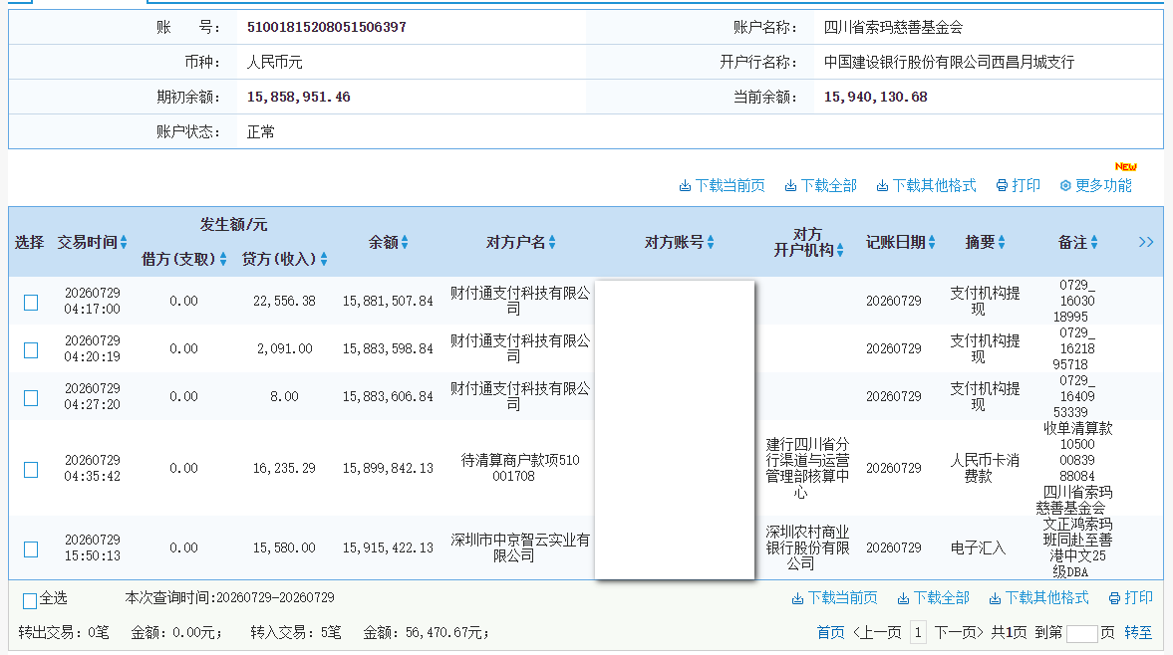Click the 选择 column header
Screen dimensions: 1173x655
[x=29, y=242]
